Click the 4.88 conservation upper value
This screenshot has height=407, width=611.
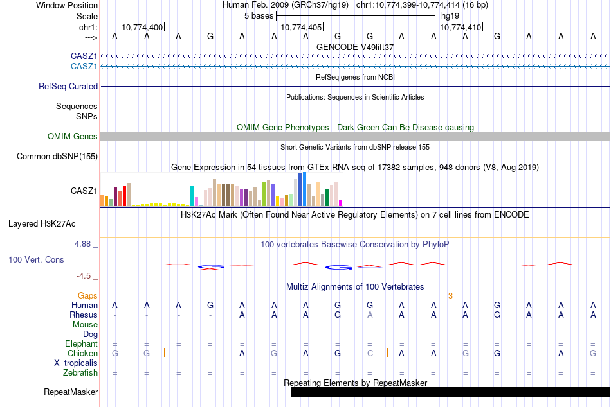(82, 244)
